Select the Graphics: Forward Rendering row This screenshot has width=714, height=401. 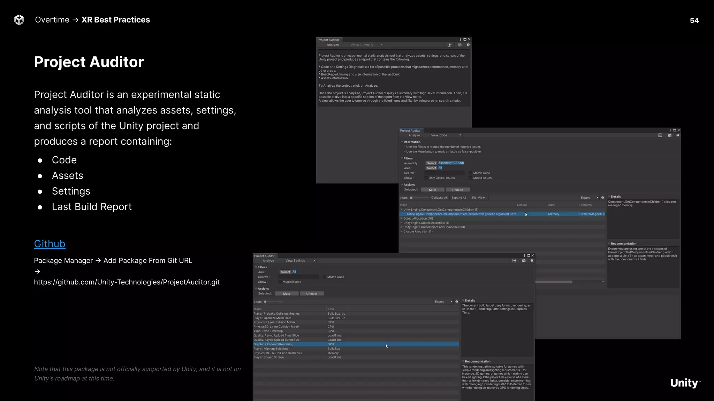pyautogui.click(x=356, y=344)
